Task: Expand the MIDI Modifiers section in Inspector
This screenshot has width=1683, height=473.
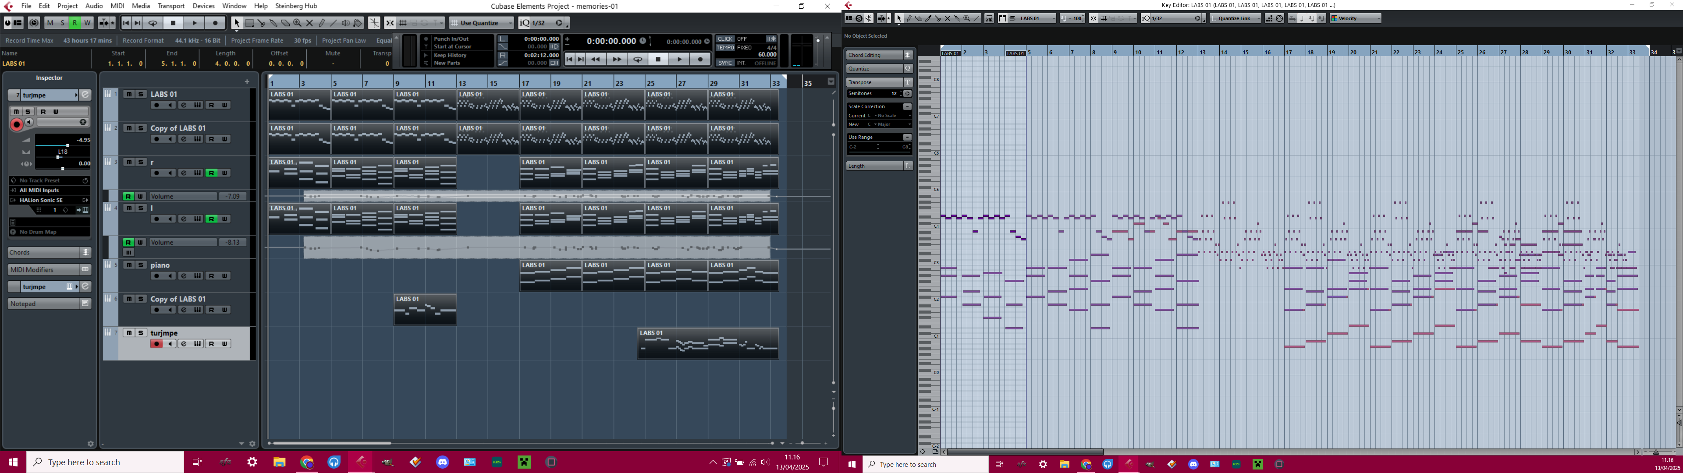Action: (x=49, y=270)
